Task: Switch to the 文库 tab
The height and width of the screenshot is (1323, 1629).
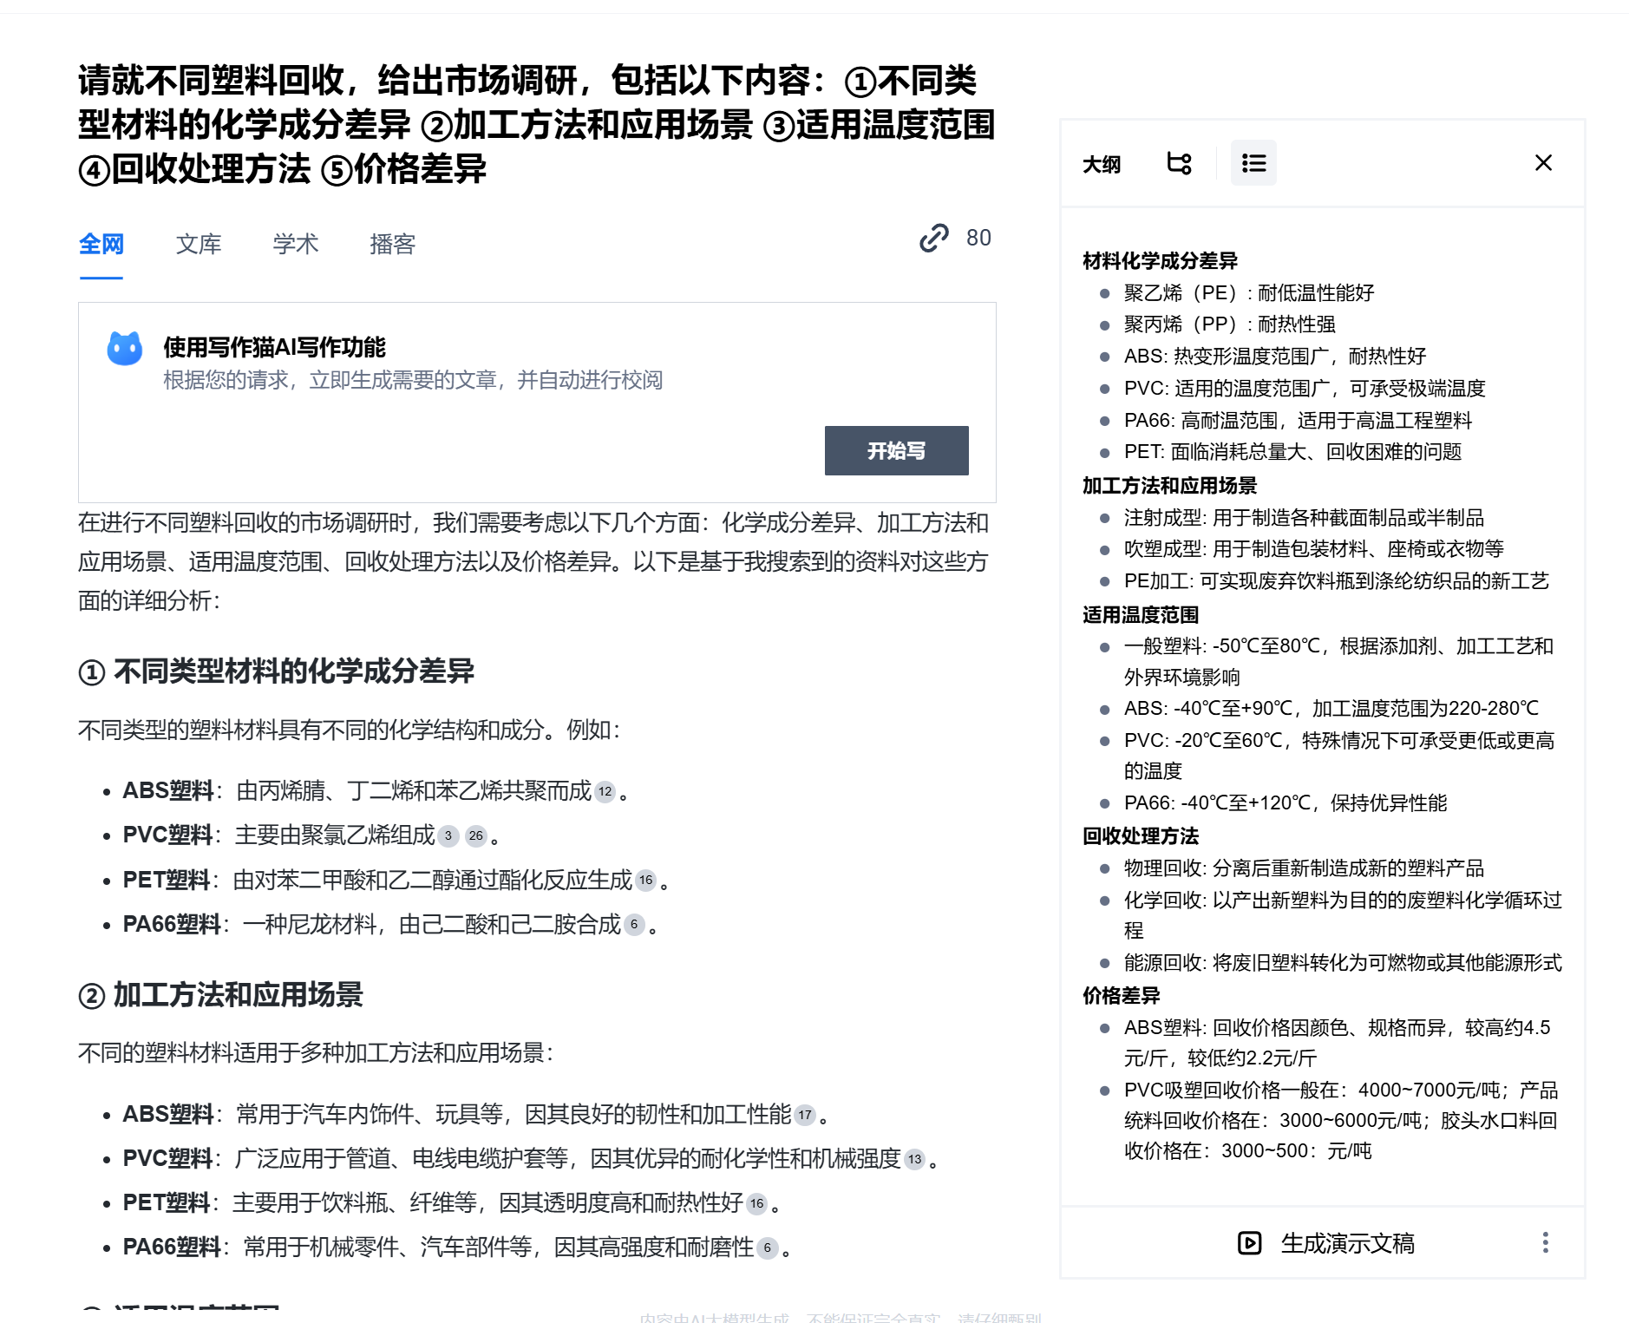Action: point(199,245)
